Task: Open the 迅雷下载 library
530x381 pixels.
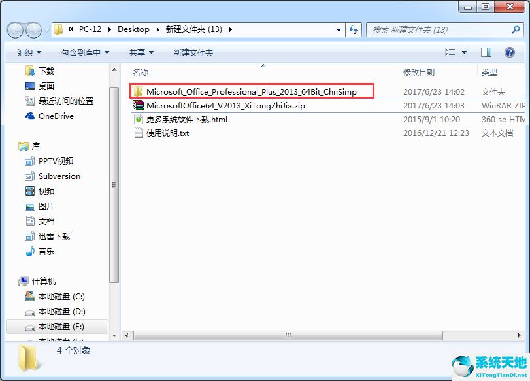Action: pos(54,237)
